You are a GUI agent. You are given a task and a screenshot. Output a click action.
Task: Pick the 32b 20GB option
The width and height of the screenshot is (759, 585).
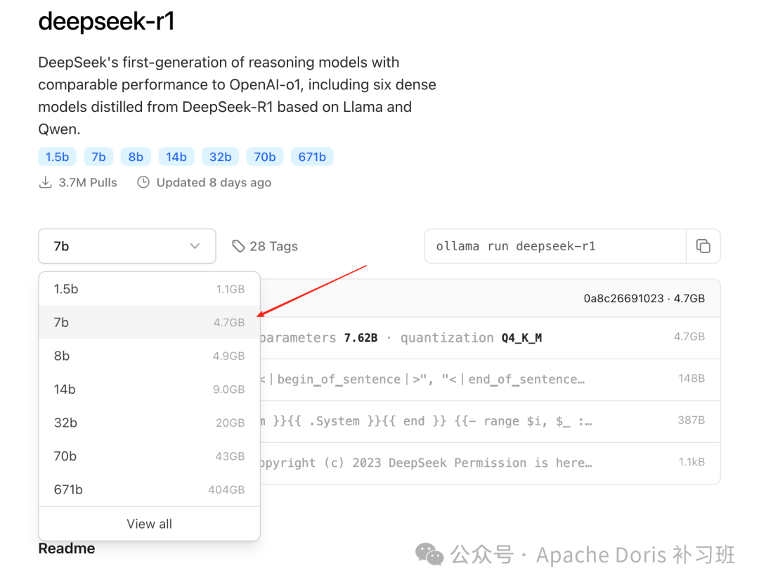pyautogui.click(x=149, y=423)
